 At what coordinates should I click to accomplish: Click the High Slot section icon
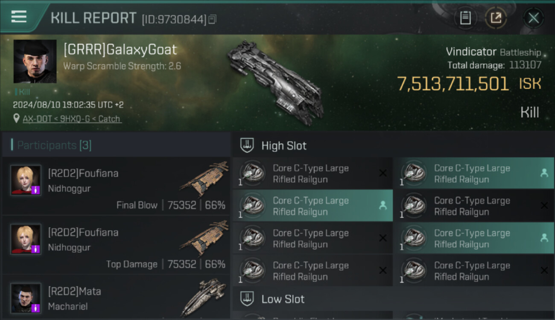point(247,145)
